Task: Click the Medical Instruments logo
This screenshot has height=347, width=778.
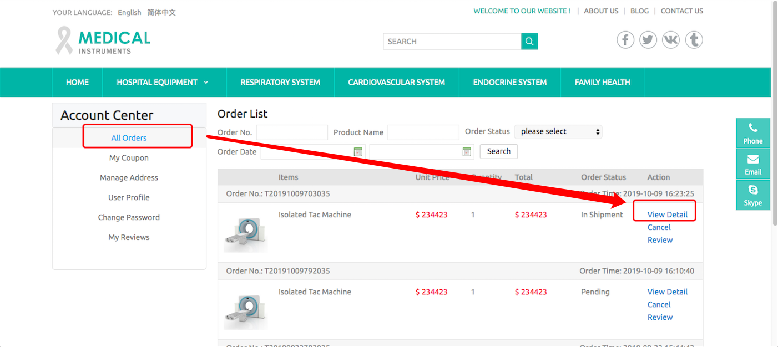Action: click(103, 41)
